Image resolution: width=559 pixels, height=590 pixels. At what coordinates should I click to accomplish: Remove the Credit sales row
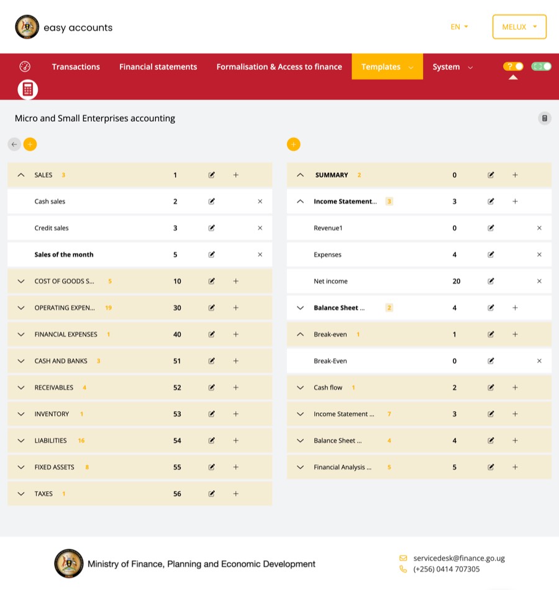click(260, 228)
